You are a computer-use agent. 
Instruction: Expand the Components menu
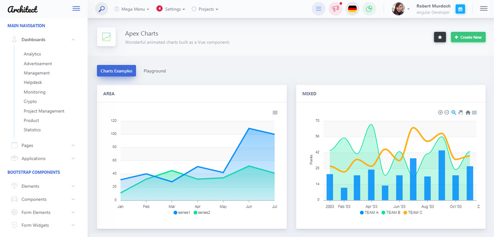tap(44, 199)
